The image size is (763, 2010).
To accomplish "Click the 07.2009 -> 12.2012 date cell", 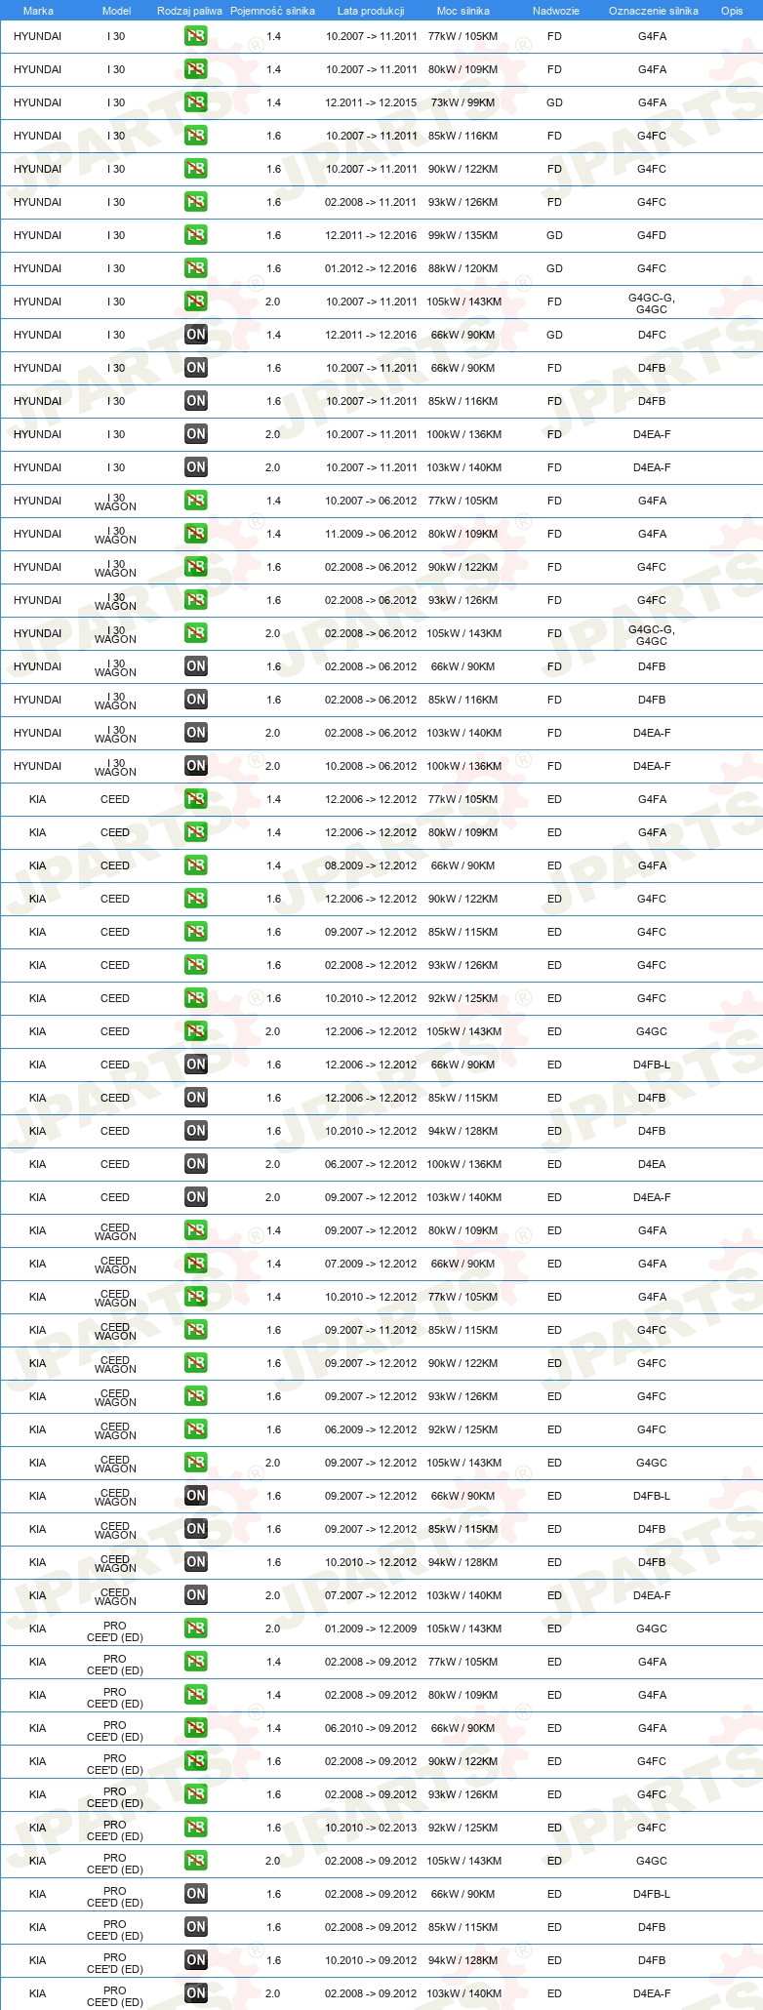I will 371,1264.
